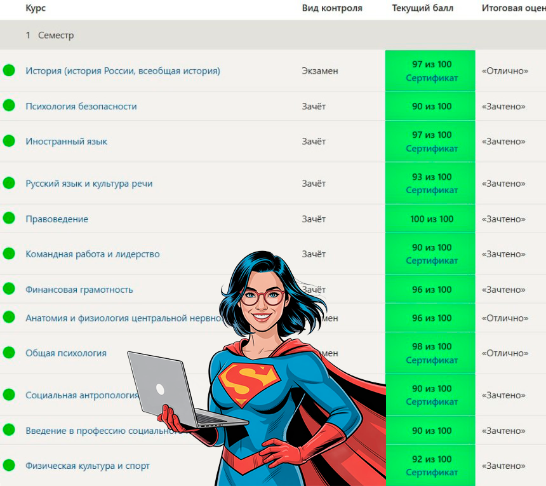This screenshot has width=546, height=486.
Task: Click «Отлично» grade for История
Action: (x=505, y=71)
